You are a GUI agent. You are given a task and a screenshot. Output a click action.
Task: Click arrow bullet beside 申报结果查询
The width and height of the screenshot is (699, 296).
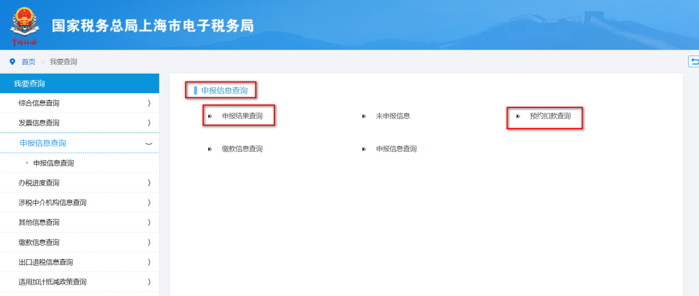210,116
